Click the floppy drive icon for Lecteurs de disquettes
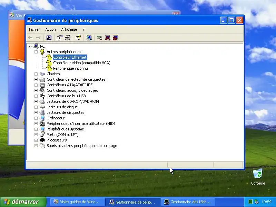276x207 pixels. pos(42,112)
